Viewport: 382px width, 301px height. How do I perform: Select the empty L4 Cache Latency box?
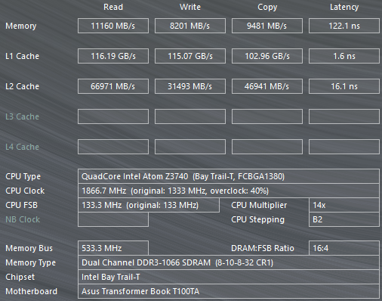344,147
